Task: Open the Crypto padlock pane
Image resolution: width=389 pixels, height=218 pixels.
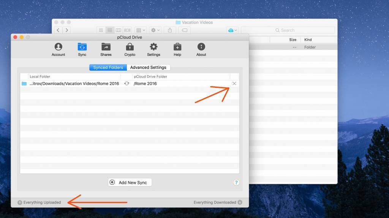Action: 130,50
